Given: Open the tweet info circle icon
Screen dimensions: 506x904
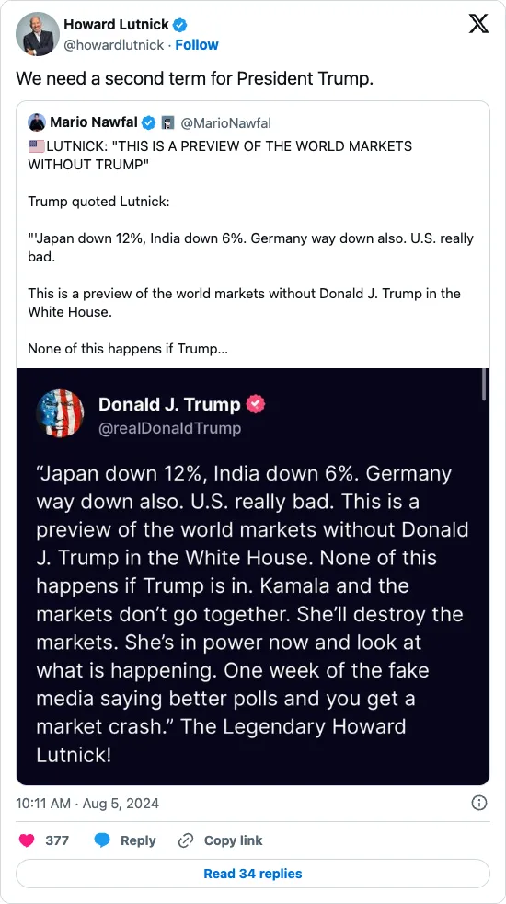Looking at the screenshot, I should (479, 803).
